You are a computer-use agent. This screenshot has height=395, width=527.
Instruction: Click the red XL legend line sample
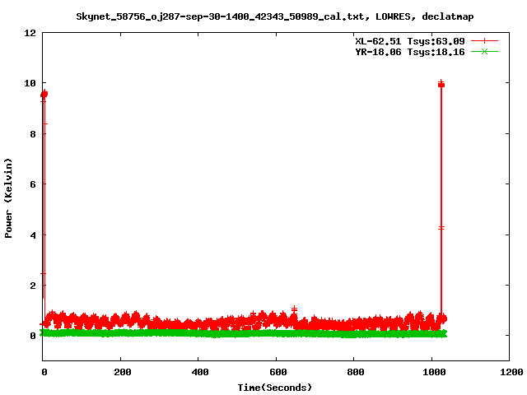[x=484, y=41]
